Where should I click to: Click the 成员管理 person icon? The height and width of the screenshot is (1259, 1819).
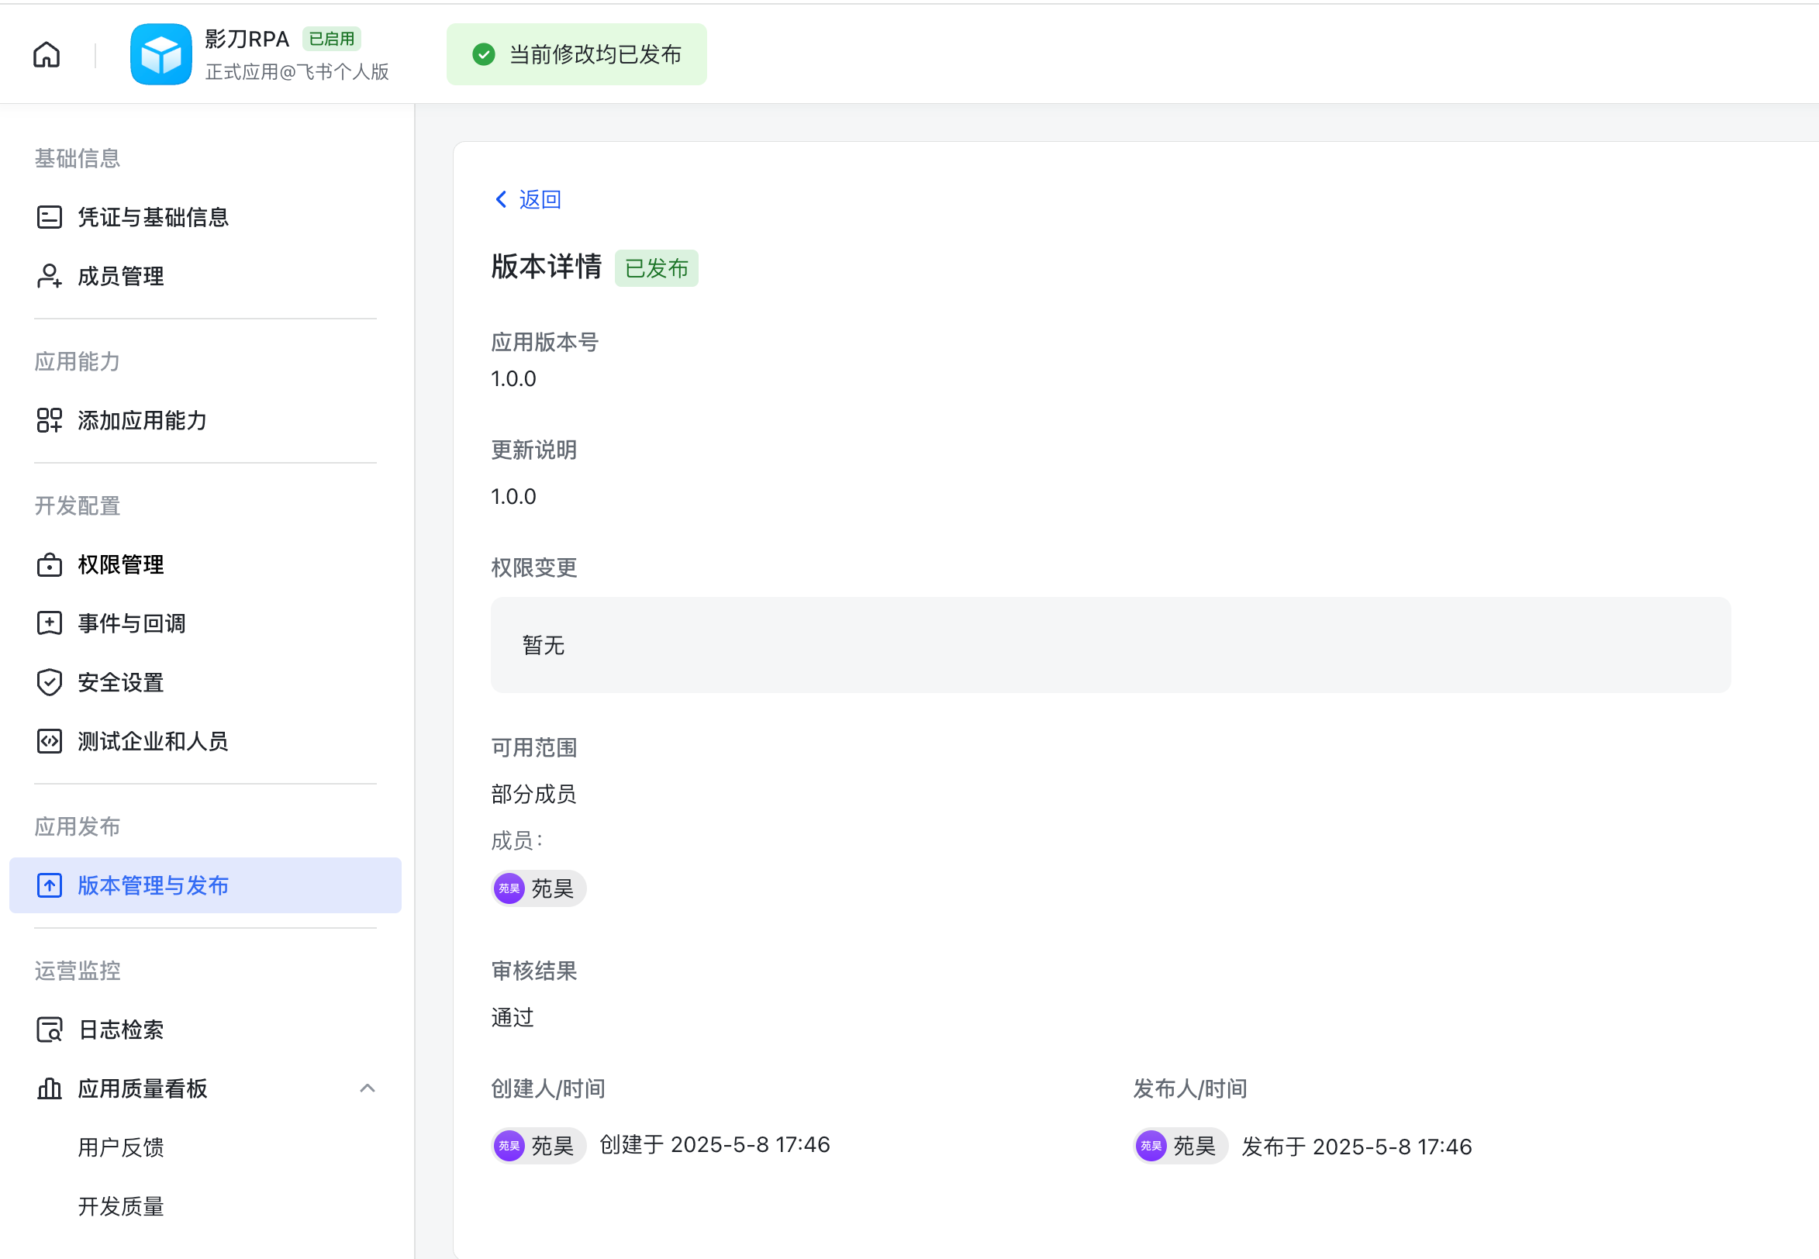point(49,276)
